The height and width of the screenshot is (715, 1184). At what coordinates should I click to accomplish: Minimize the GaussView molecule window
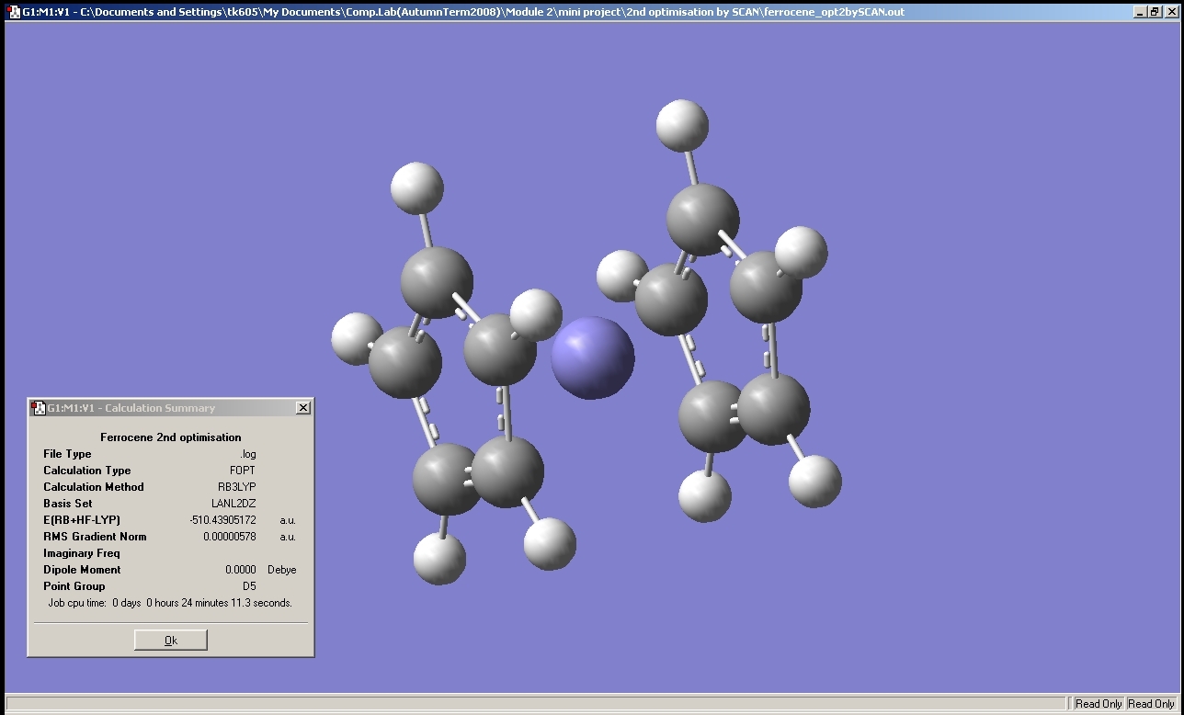1140,12
